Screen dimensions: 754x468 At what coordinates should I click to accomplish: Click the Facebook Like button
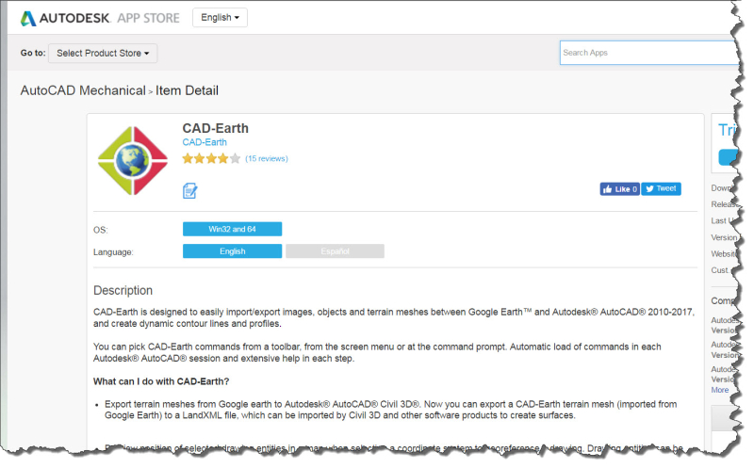click(619, 189)
